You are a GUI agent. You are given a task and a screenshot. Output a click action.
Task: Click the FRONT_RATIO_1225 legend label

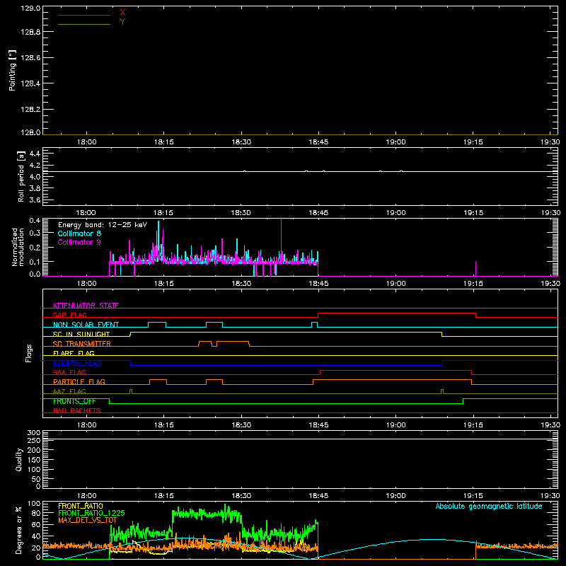[91, 513]
